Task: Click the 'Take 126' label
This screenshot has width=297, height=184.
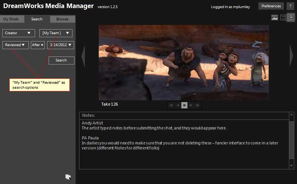Action: 110,104
